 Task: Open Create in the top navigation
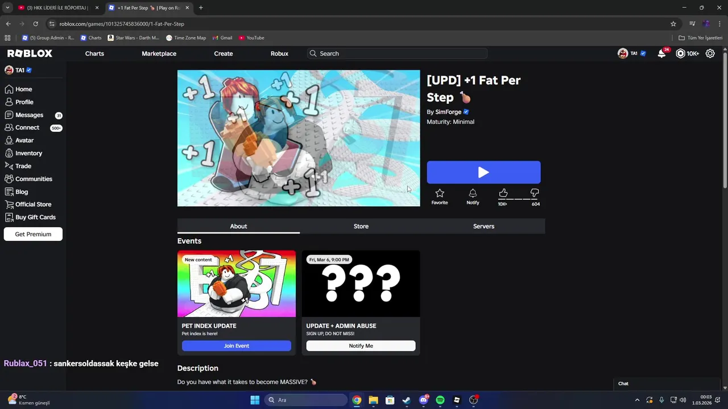[x=224, y=53]
